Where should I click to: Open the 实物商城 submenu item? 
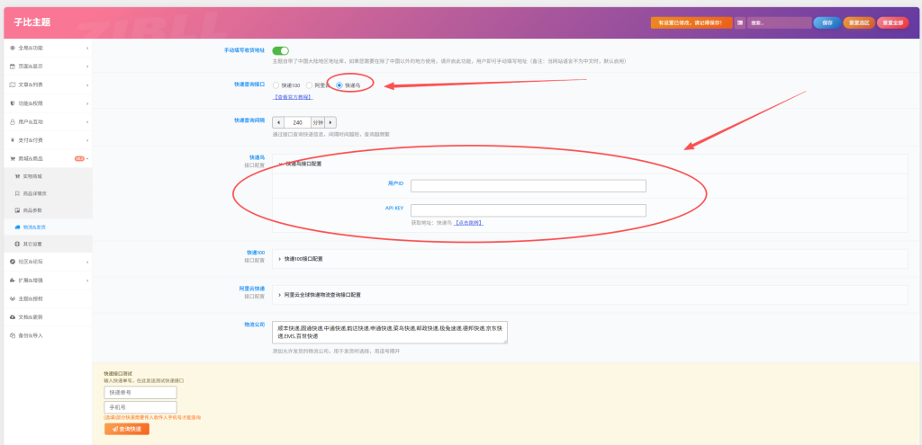tap(49, 176)
